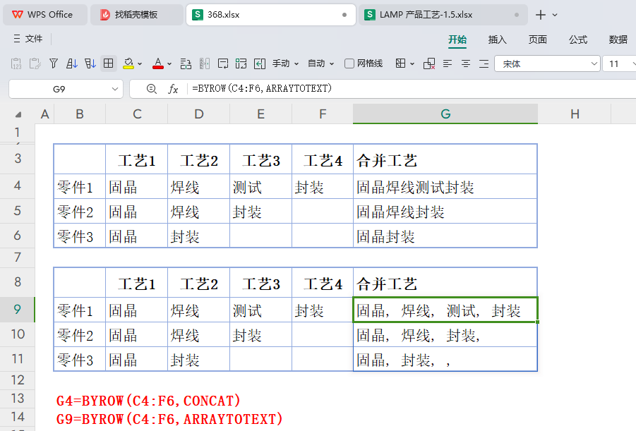Screen dimensions: 636x431
Task: Click the wrap text icon
Action: (x=222, y=63)
